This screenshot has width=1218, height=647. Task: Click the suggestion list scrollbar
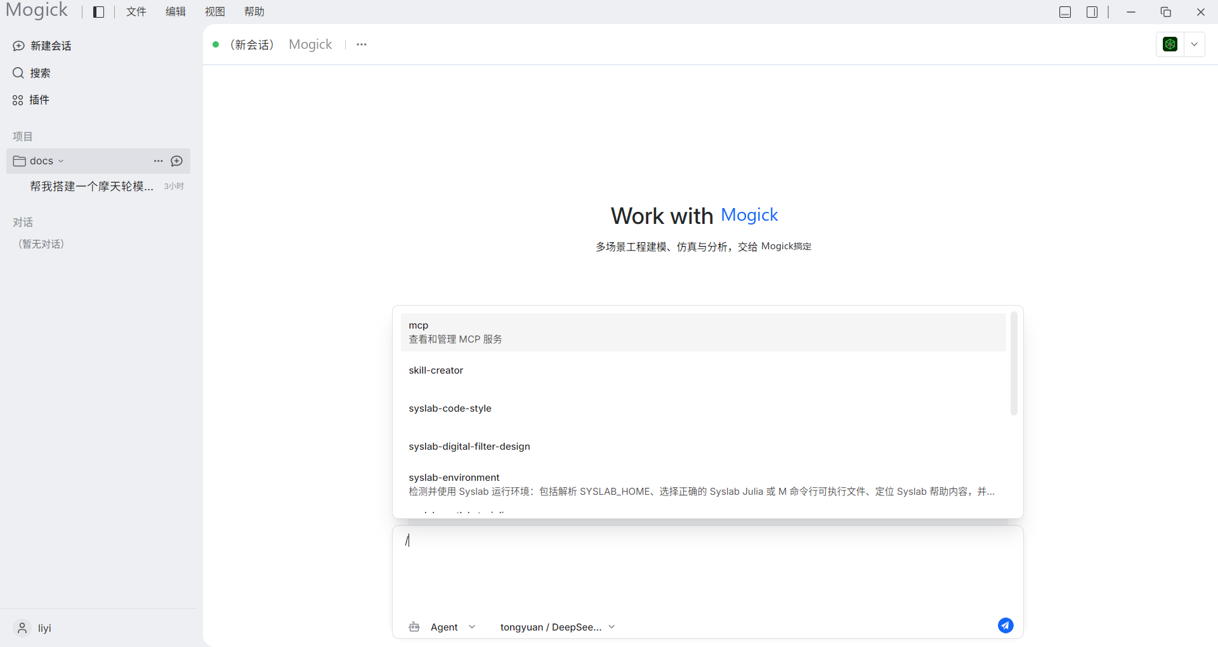[x=1014, y=363]
